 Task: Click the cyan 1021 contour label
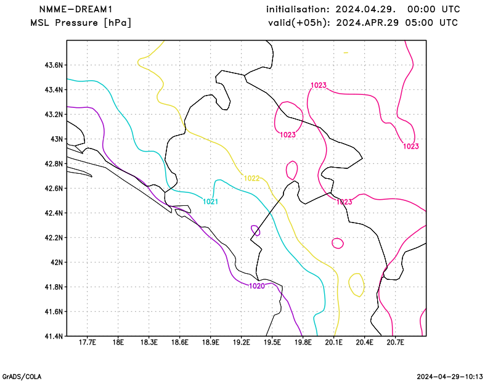point(210,202)
